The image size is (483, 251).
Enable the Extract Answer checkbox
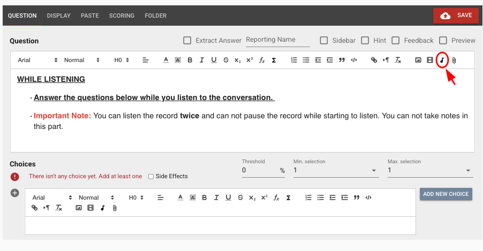(x=187, y=40)
